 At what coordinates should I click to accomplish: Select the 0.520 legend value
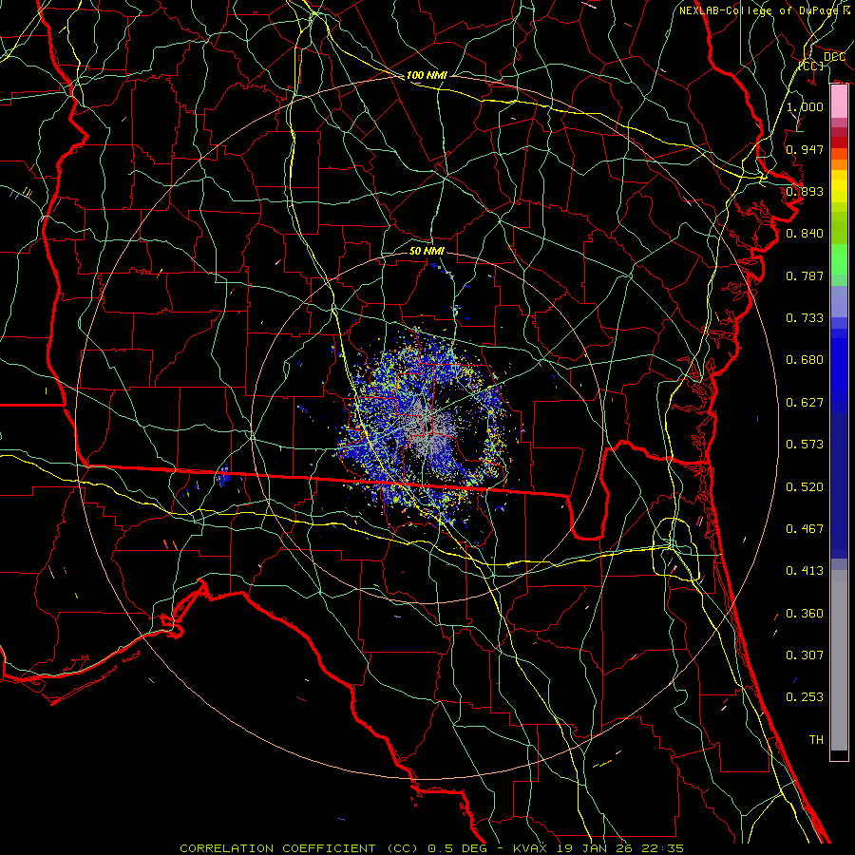[805, 487]
